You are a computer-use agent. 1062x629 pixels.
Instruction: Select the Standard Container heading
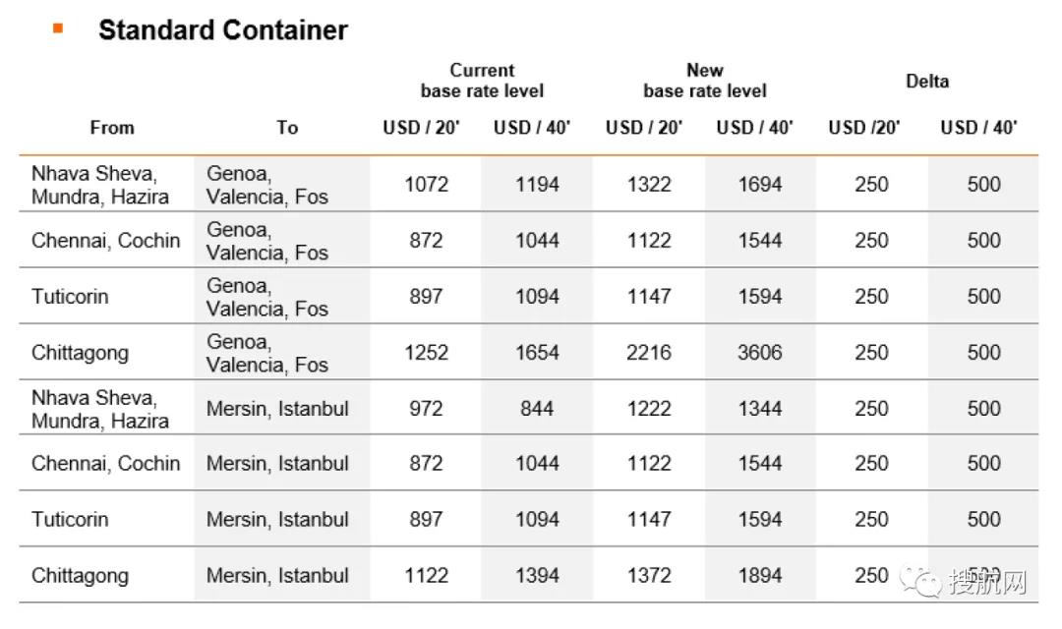tap(222, 30)
